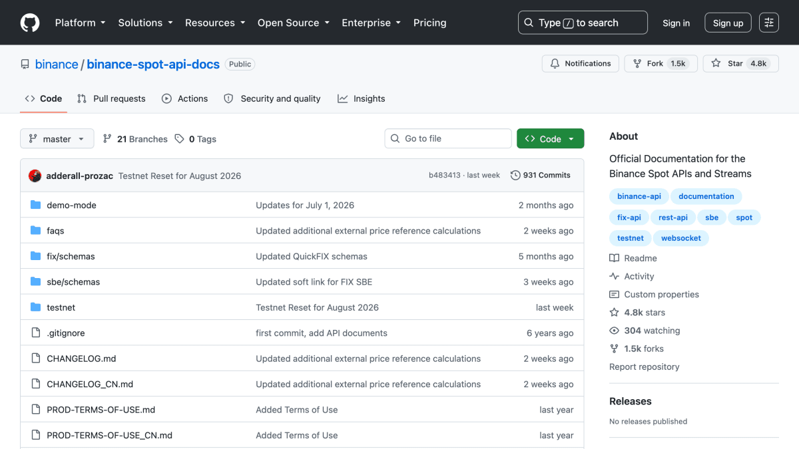The image size is (799, 449).
Task: Open the adderall-prozac author link
Action: [x=79, y=176]
